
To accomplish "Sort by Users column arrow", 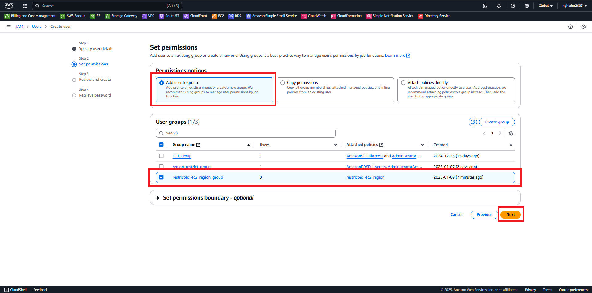I will [x=335, y=145].
